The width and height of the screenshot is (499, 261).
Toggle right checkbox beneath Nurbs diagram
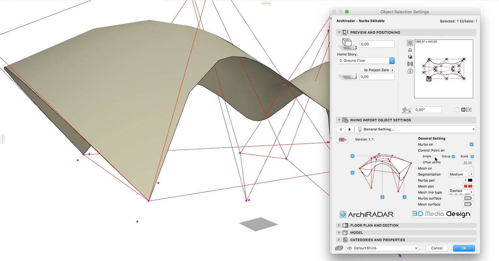pos(404,197)
